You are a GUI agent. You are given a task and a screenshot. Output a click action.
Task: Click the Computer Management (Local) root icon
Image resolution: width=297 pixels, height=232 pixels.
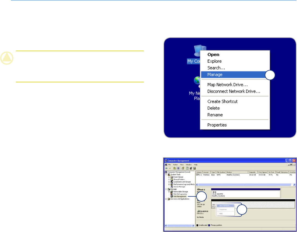click(x=166, y=172)
